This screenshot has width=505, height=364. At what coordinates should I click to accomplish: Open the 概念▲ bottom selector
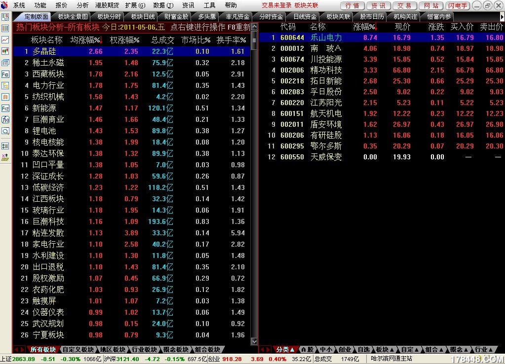pyautogui.click(x=459, y=350)
